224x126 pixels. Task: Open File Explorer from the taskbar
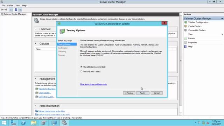(34, 123)
